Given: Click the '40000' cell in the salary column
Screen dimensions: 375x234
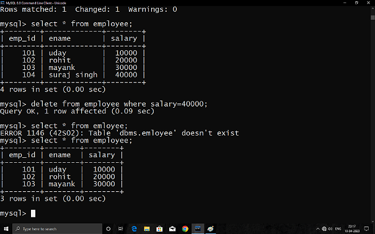Looking at the screenshot, I should [126, 75].
